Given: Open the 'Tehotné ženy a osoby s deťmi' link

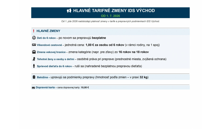Looking at the screenshot, I should [x=56, y=59].
